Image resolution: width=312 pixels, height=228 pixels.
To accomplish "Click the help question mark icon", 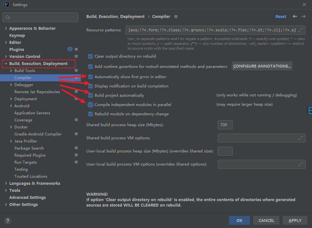I will pos(8,220).
